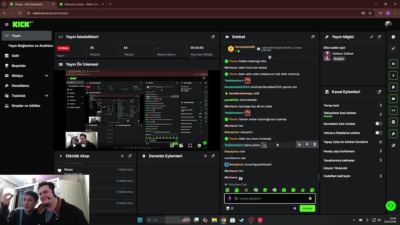400x225 pixels.
Task: Expand Hesap yaşı kısıtlaması settings
Action: (381, 151)
